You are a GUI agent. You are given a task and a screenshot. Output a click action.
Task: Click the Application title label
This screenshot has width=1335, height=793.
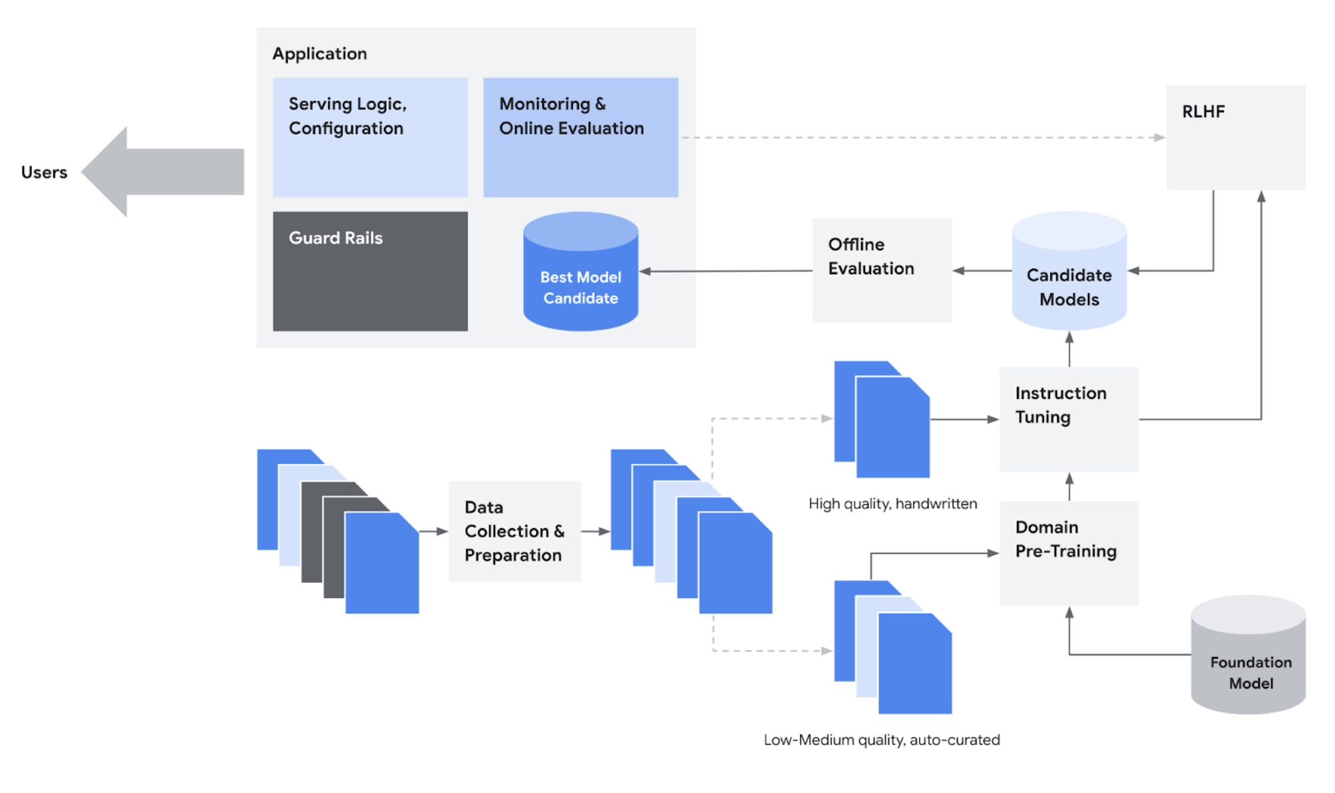[x=319, y=53]
